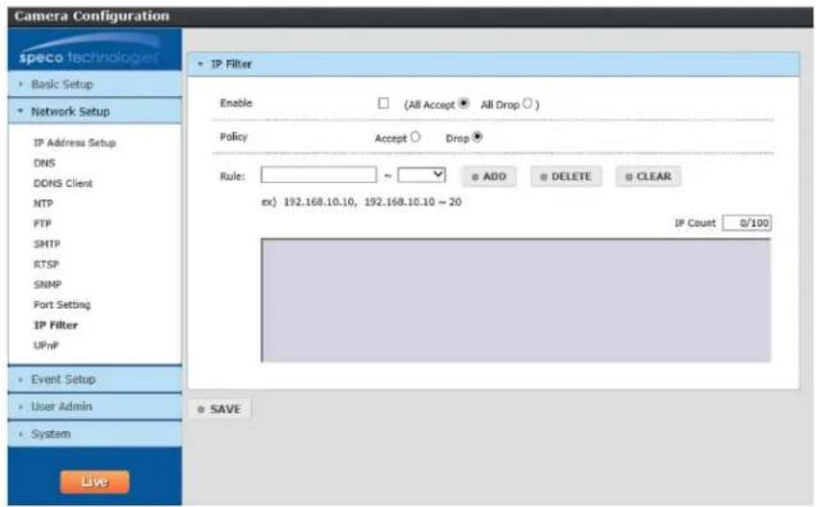This screenshot has height=507, width=816.
Task: Collapse the IP Filter section header
Action: 494,64
